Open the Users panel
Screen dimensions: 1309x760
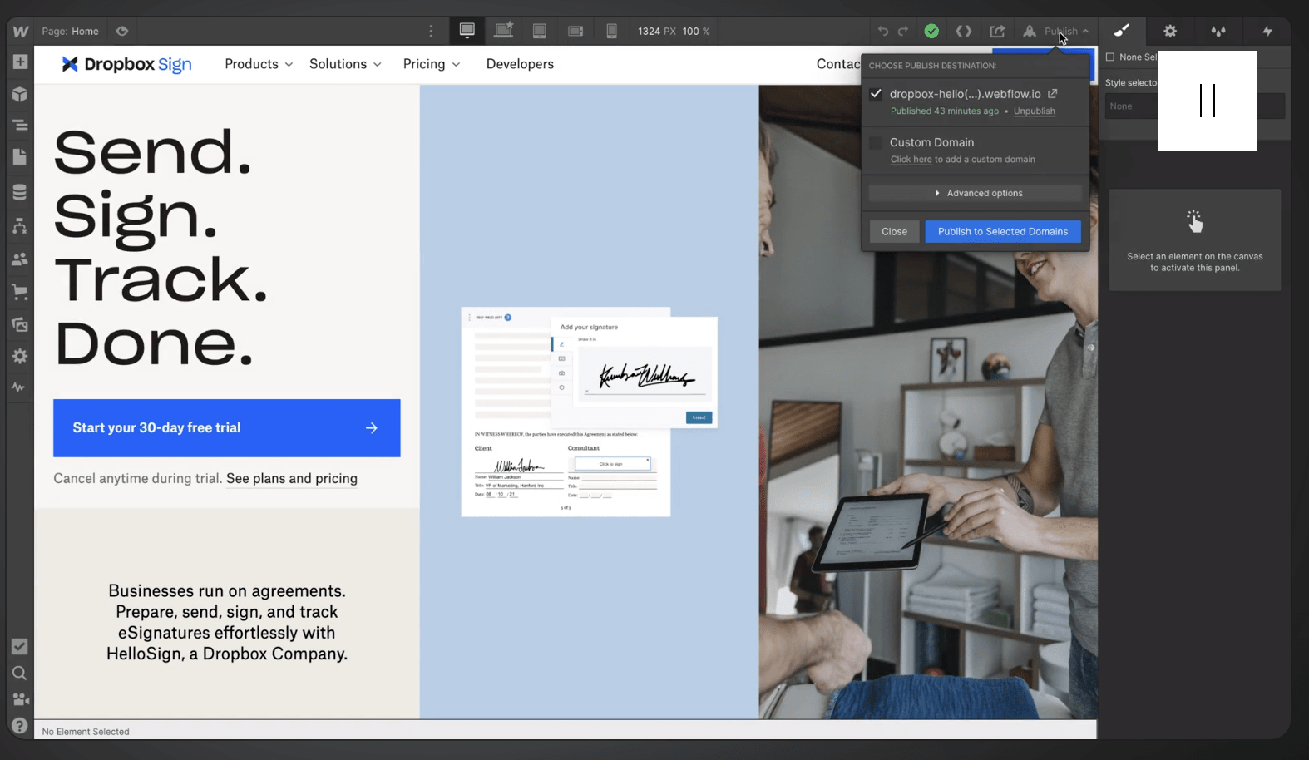click(20, 259)
